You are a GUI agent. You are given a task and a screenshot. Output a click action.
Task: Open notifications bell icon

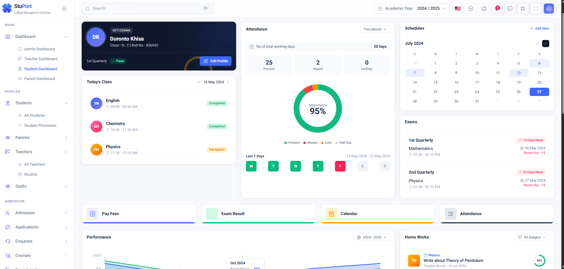pos(497,9)
